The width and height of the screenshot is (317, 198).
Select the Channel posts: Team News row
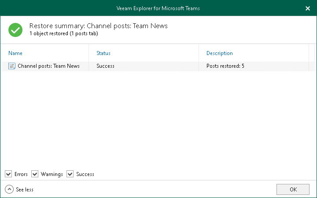point(48,66)
